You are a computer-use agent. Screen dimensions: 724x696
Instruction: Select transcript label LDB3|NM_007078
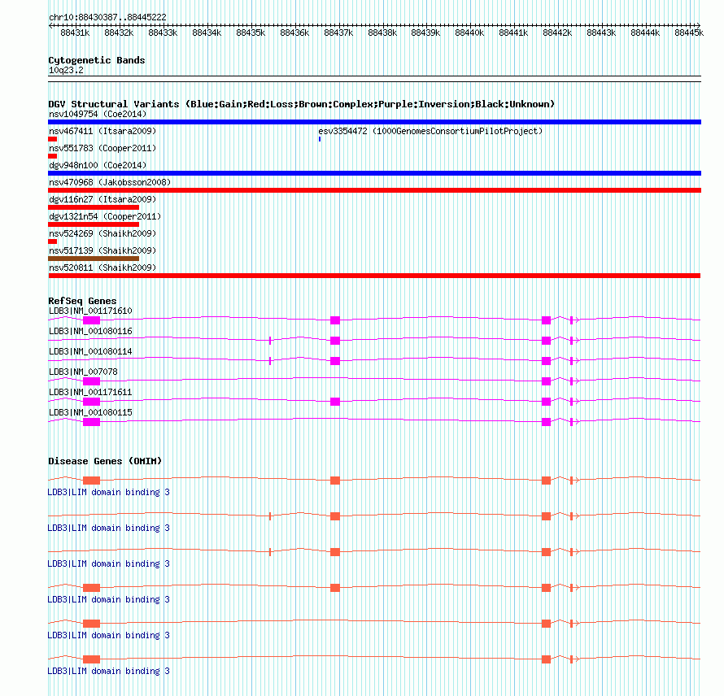tap(83, 372)
